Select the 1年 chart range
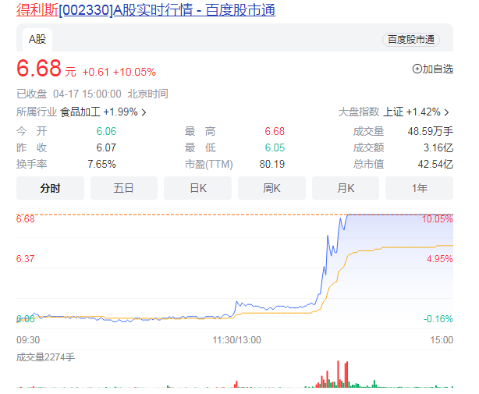479x394 pixels. click(419, 188)
